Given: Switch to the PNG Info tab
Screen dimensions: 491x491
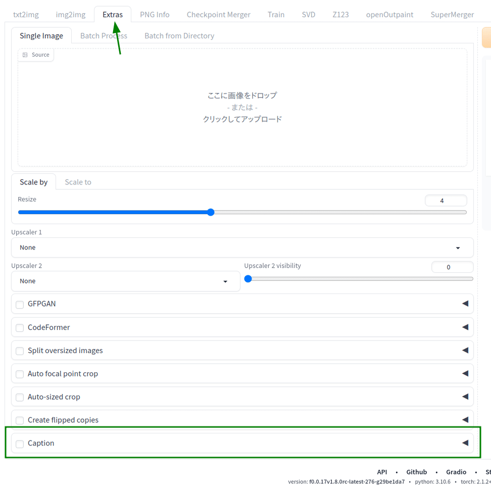Looking at the screenshot, I should [155, 15].
